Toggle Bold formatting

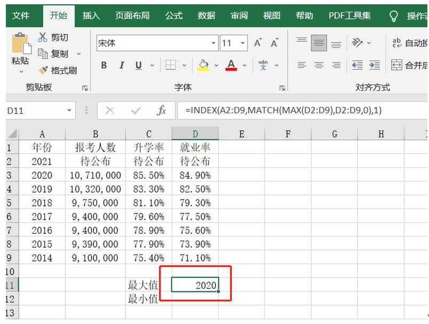point(104,65)
